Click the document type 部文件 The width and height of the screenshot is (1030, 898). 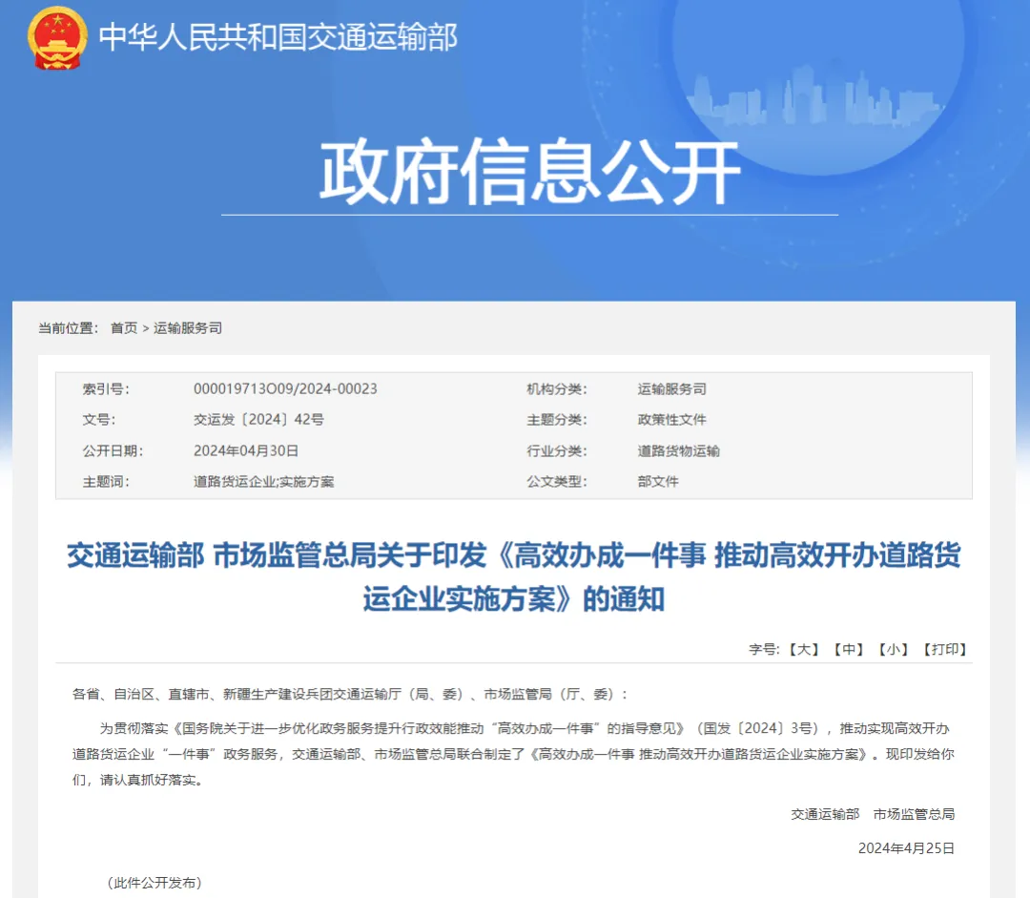(x=658, y=481)
